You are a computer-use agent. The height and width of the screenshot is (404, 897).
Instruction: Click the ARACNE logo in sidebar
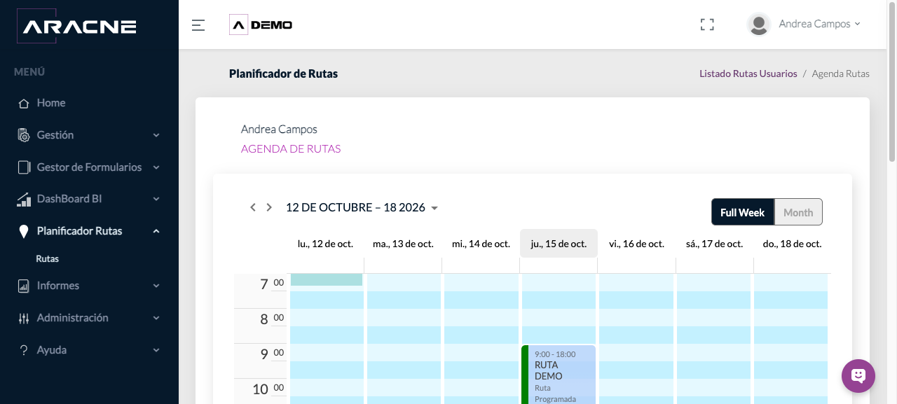point(76,27)
